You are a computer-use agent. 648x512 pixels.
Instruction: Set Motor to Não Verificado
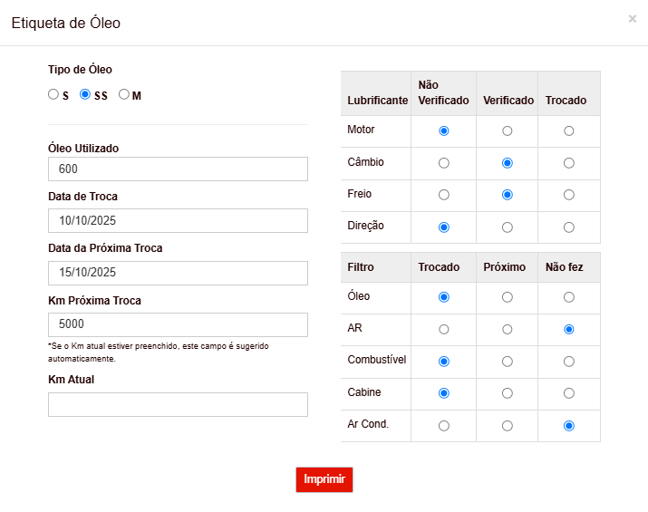tap(444, 131)
